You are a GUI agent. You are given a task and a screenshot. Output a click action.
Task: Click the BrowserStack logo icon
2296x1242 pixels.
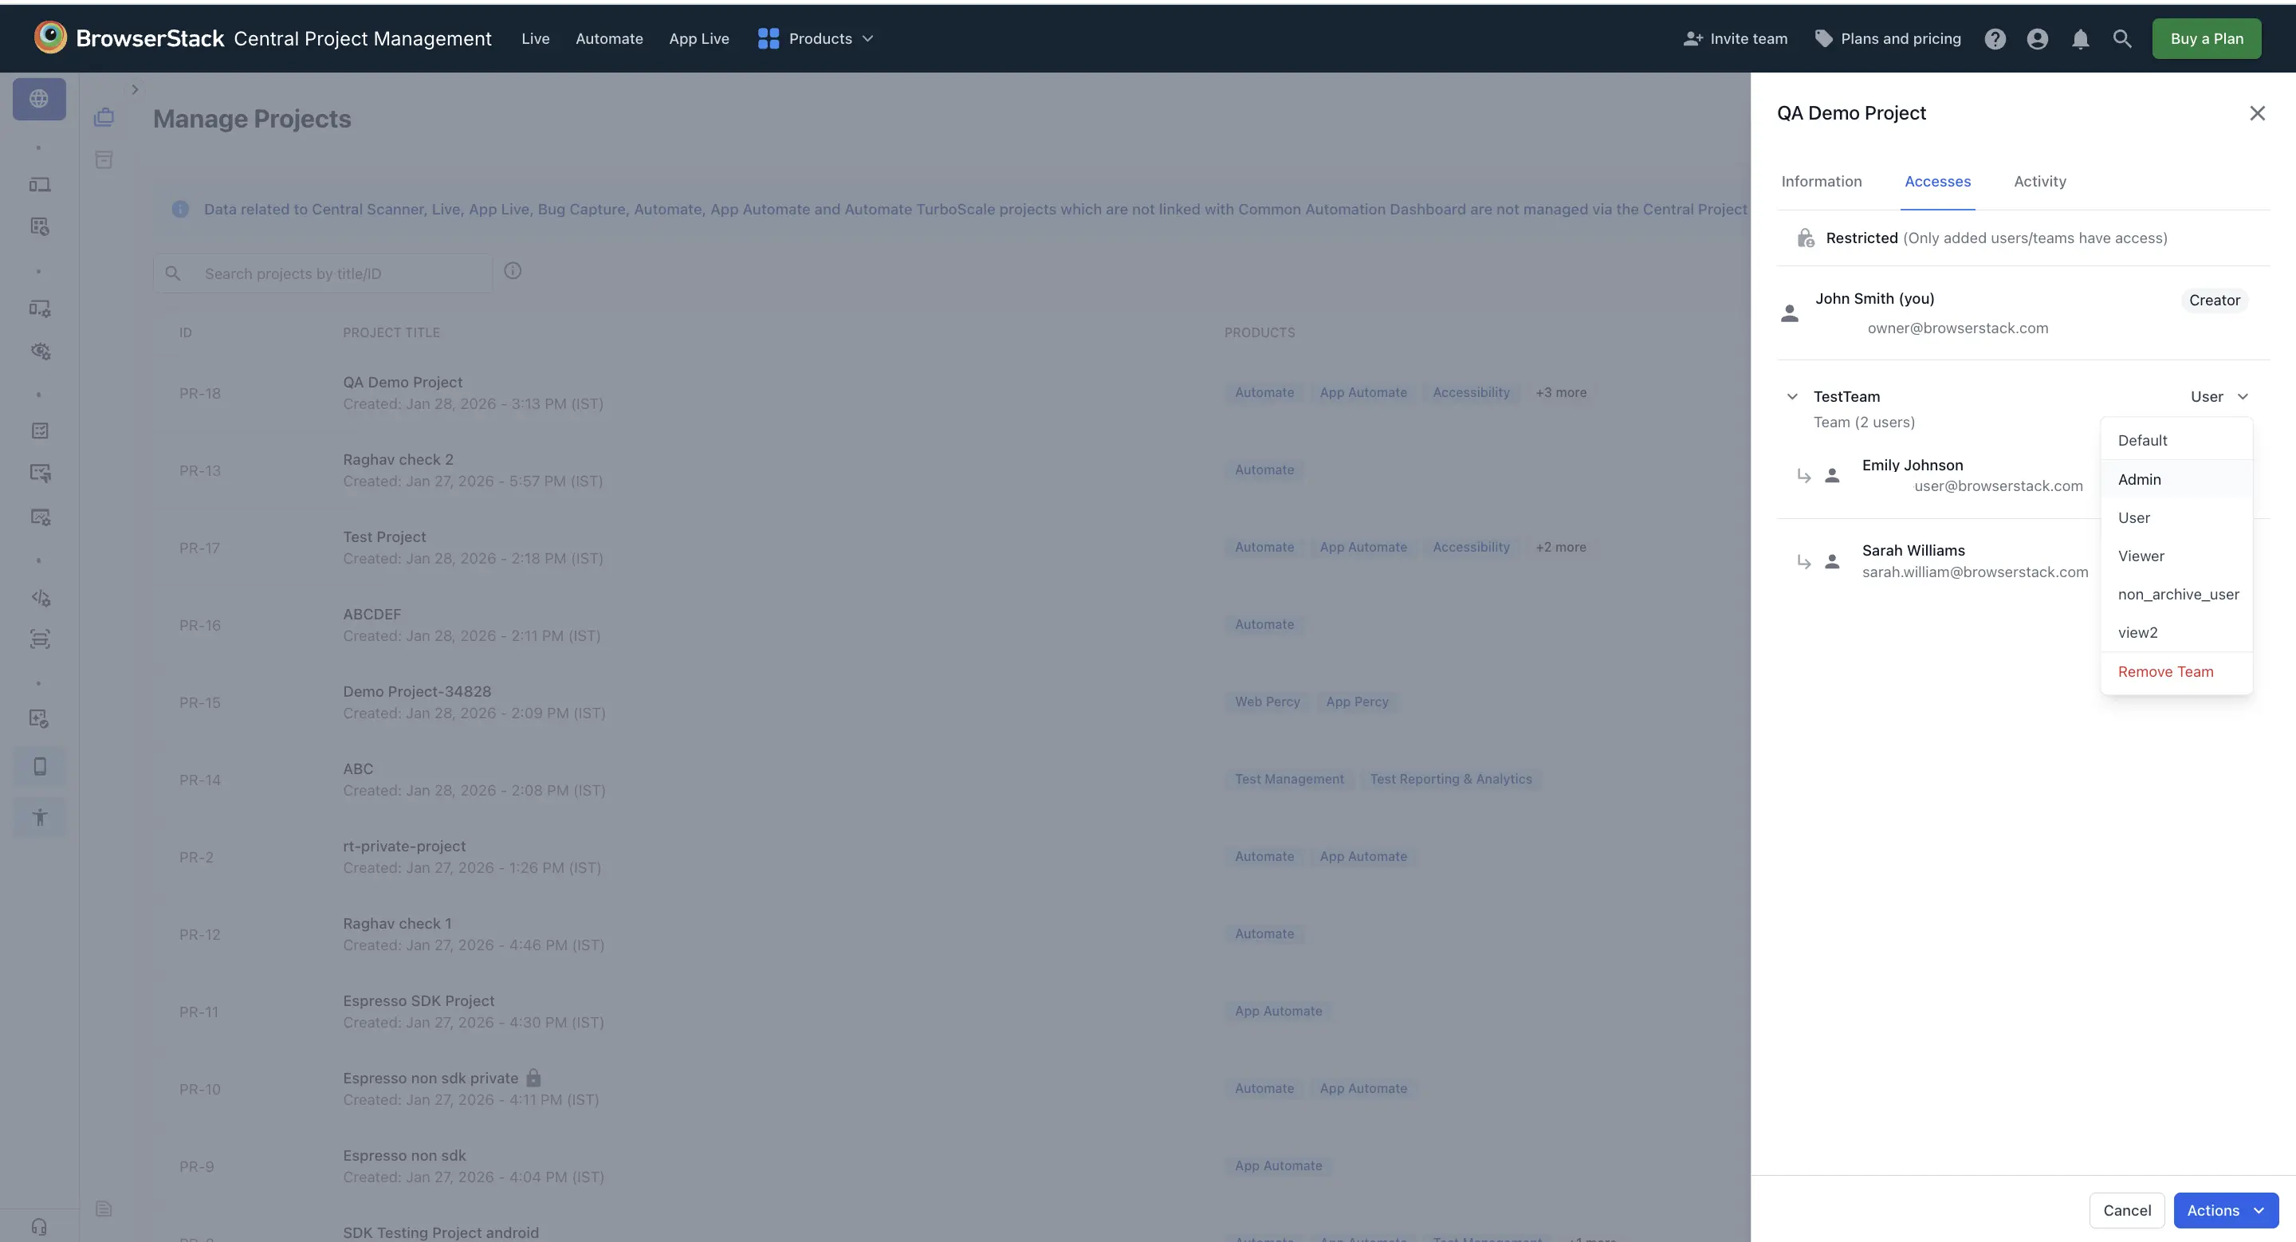point(51,37)
